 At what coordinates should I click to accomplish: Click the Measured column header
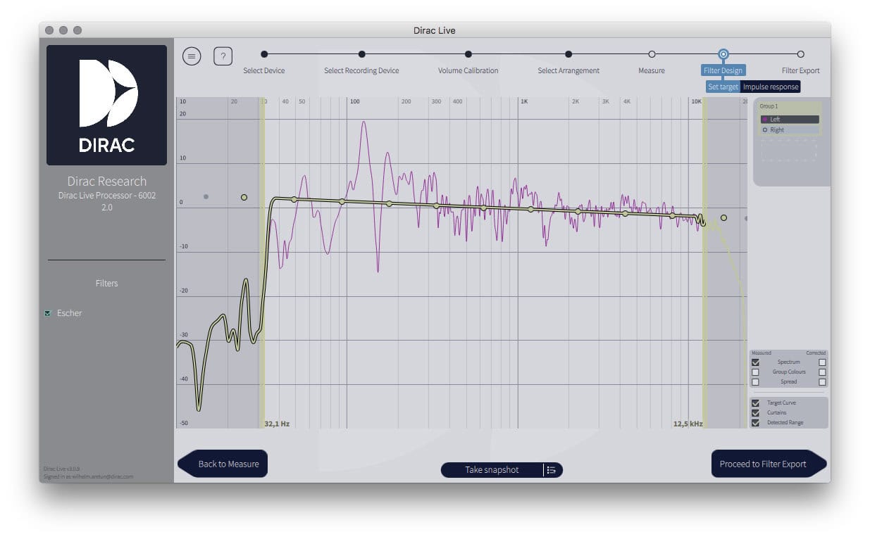[762, 353]
